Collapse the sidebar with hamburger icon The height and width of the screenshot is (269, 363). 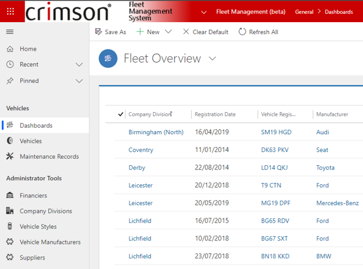point(10,32)
